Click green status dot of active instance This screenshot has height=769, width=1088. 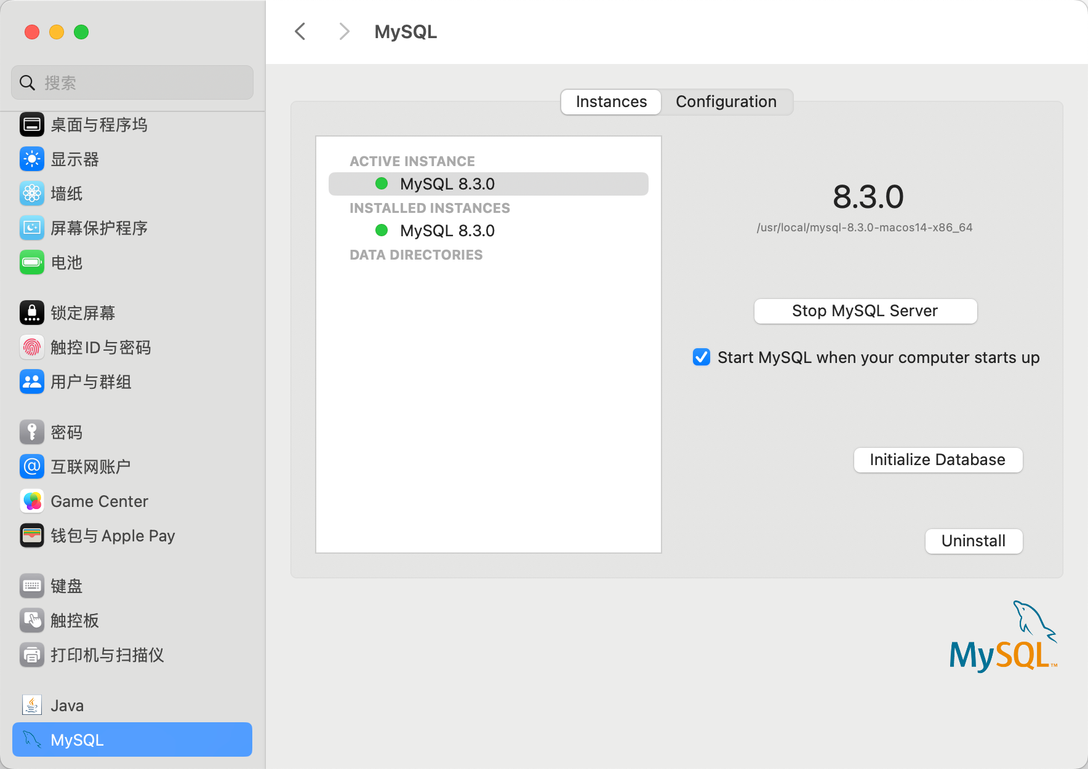point(382,183)
